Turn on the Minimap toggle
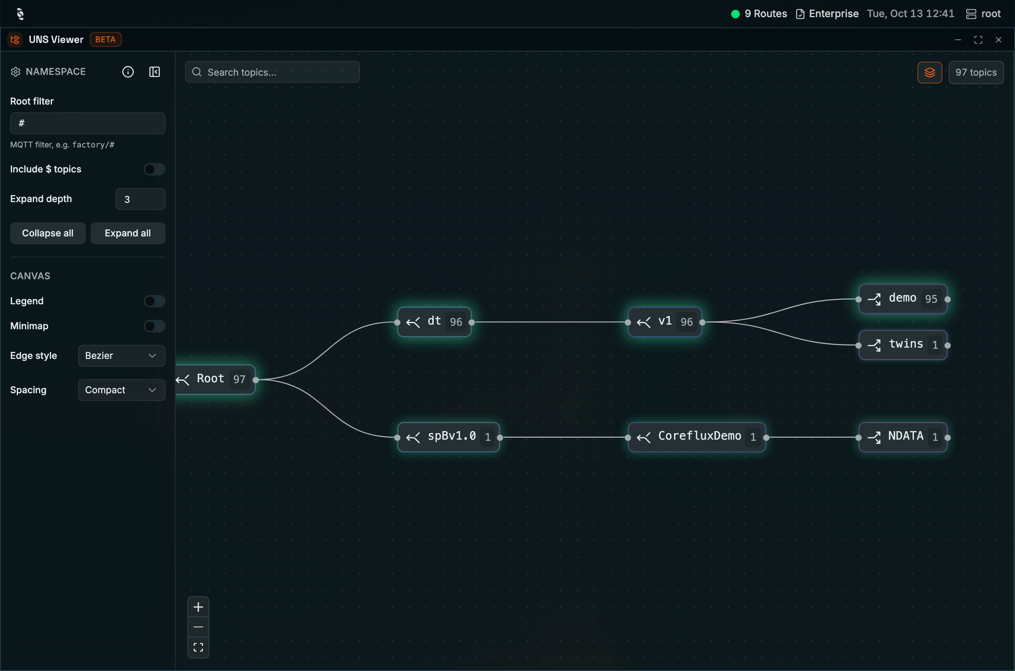This screenshot has width=1015, height=671. (x=154, y=326)
